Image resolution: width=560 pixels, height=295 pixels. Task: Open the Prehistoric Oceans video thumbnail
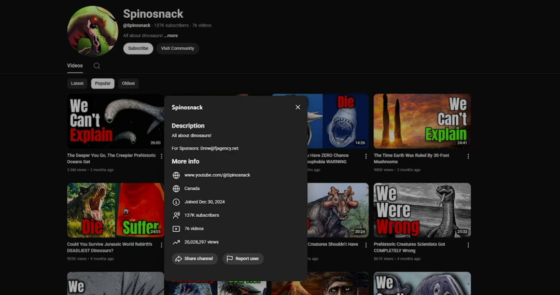[x=115, y=121]
